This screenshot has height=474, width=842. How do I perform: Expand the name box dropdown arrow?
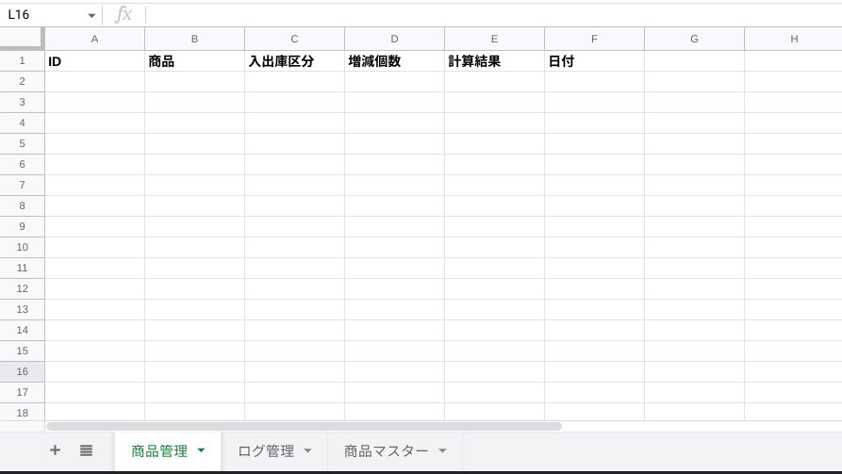pos(91,16)
